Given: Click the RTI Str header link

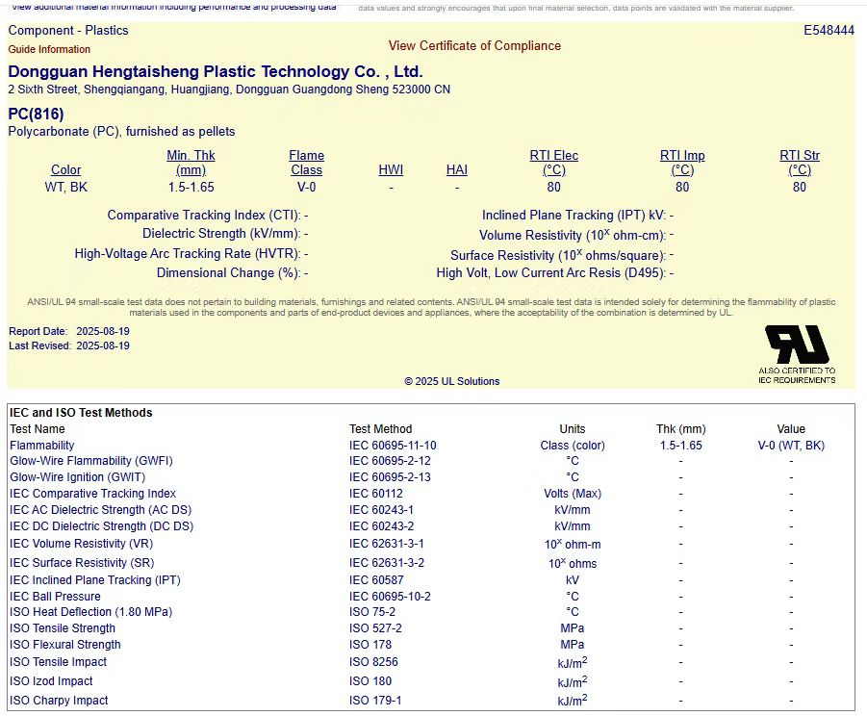Looking at the screenshot, I should (x=800, y=163).
